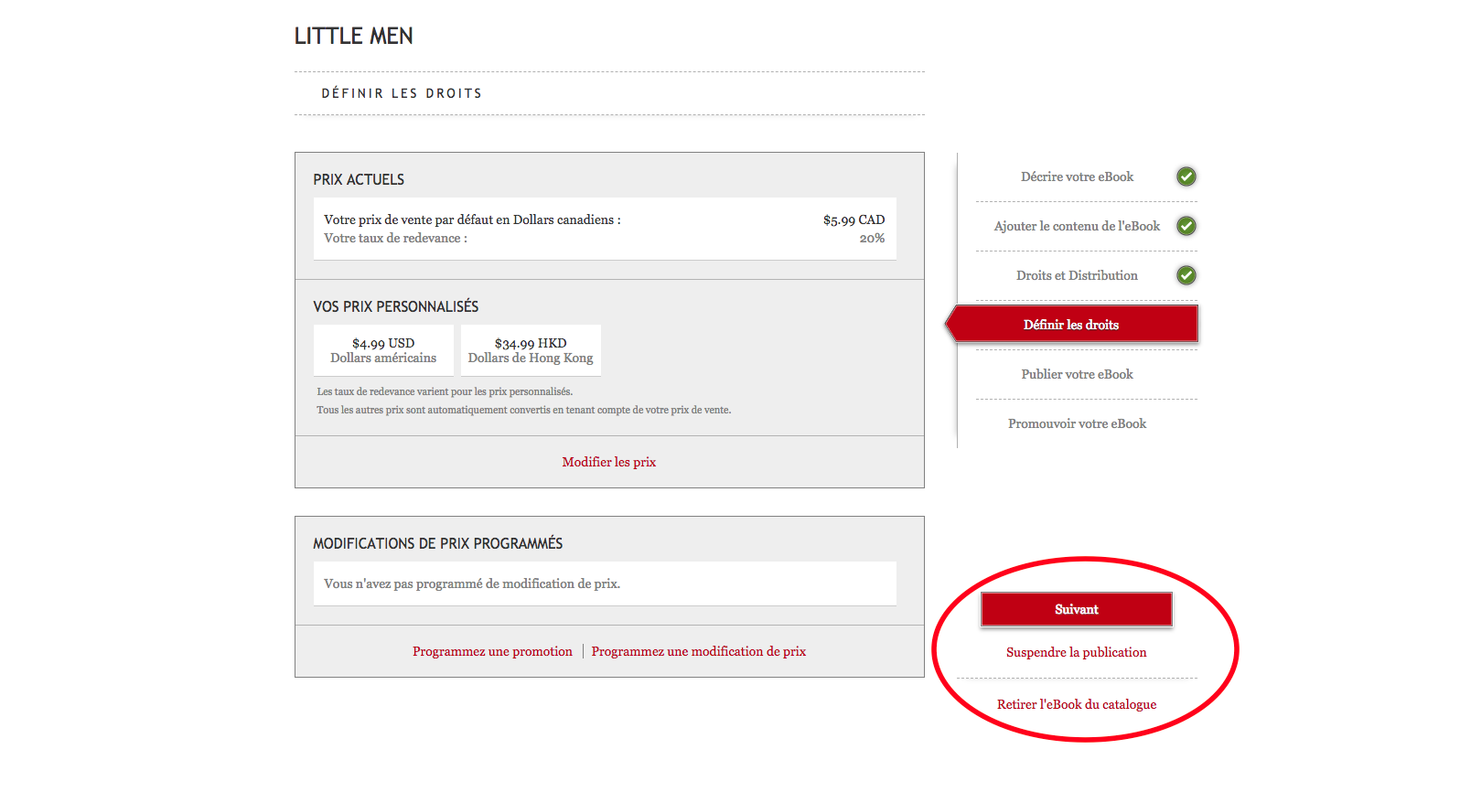Image resolution: width=1460 pixels, height=792 pixels.
Task: Click Programmez une modification de prix
Action: (x=698, y=651)
